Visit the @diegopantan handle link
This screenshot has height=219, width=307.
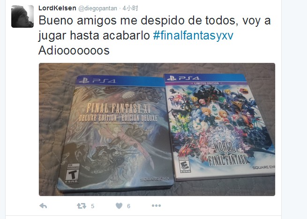(97, 8)
